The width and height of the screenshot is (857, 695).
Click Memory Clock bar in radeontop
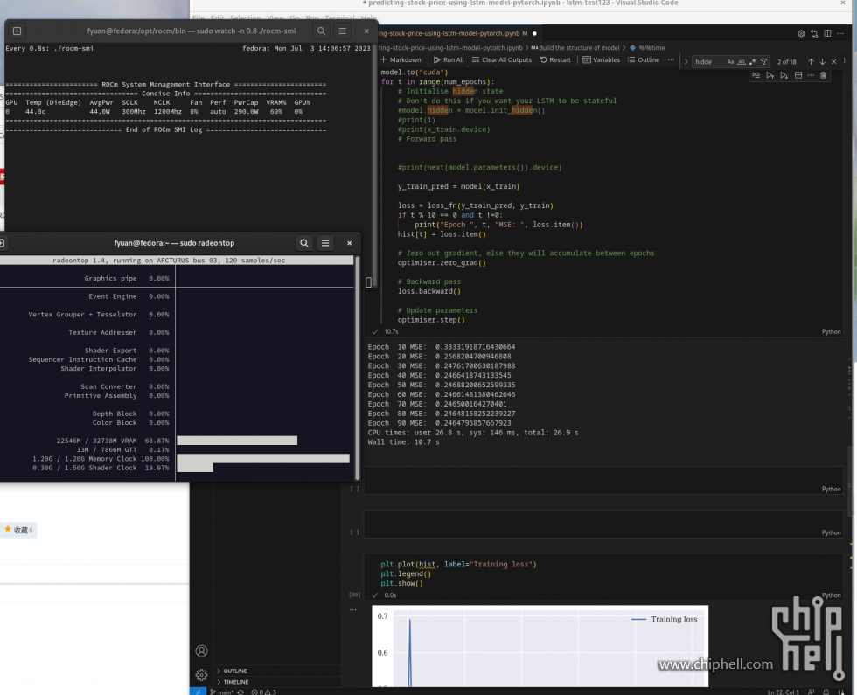tap(263, 458)
